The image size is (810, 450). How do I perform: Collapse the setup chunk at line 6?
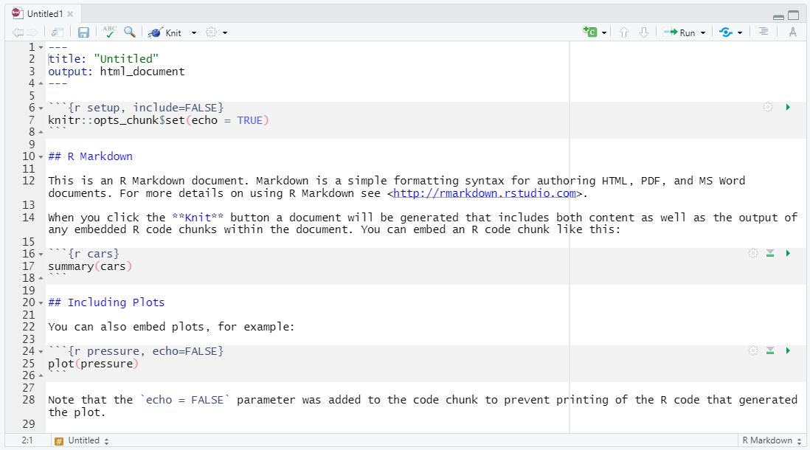[41, 108]
